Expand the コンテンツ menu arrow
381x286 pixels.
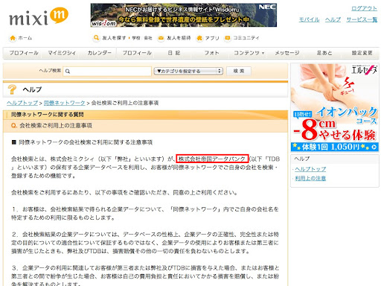point(263,53)
